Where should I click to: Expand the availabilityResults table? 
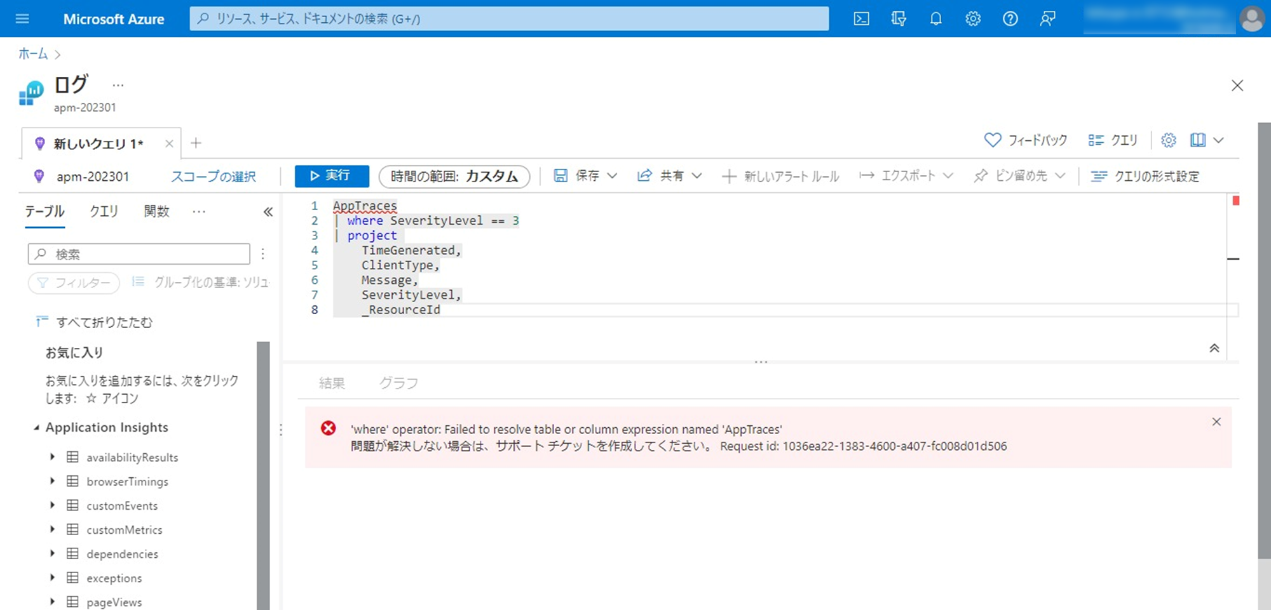pyautogui.click(x=52, y=456)
